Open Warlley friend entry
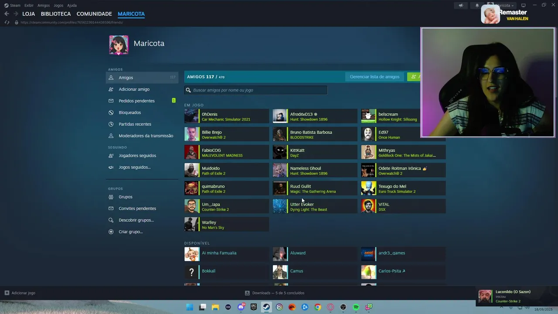The width and height of the screenshot is (558, 314). pyautogui.click(x=227, y=225)
